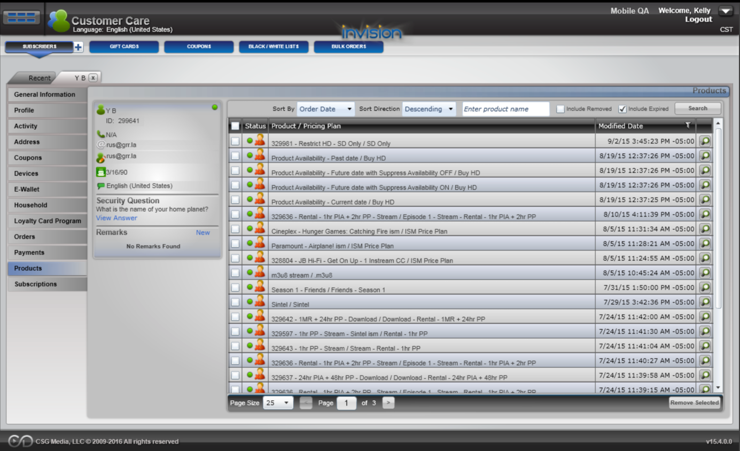Click the View Answer link
740x451 pixels.
point(116,218)
